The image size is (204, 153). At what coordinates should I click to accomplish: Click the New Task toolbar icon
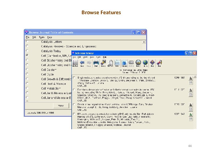click(x=75, y=63)
